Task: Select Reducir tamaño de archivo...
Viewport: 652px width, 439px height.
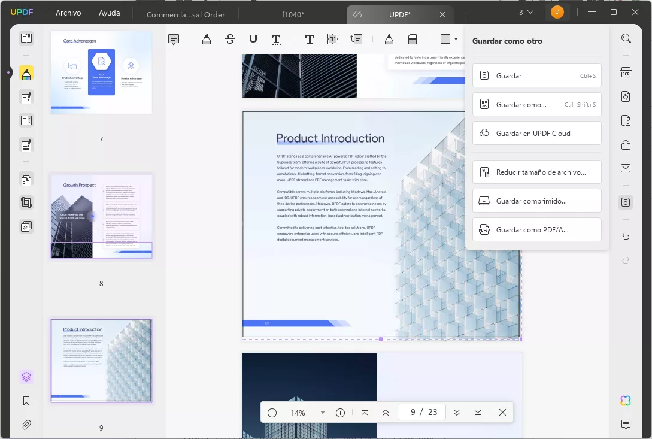Action: click(x=537, y=172)
